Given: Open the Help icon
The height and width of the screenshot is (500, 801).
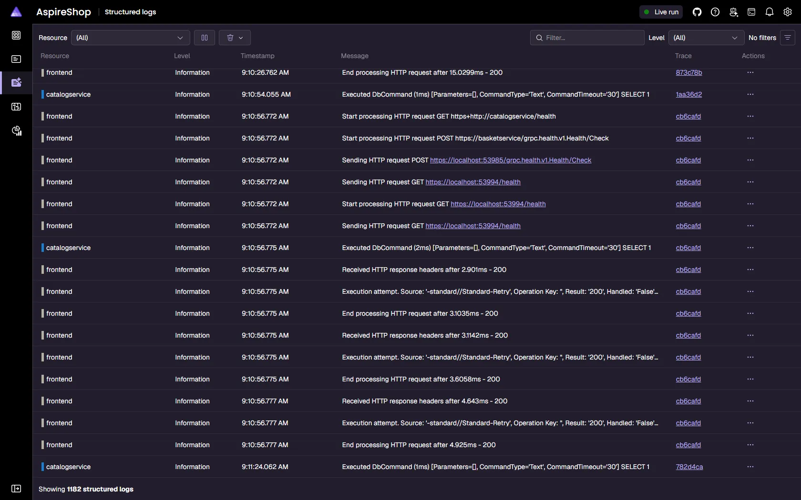Looking at the screenshot, I should tap(715, 12).
